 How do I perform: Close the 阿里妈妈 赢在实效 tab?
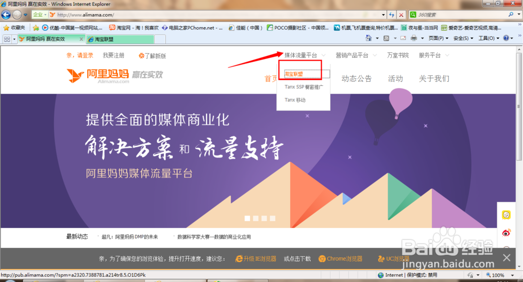point(81,39)
